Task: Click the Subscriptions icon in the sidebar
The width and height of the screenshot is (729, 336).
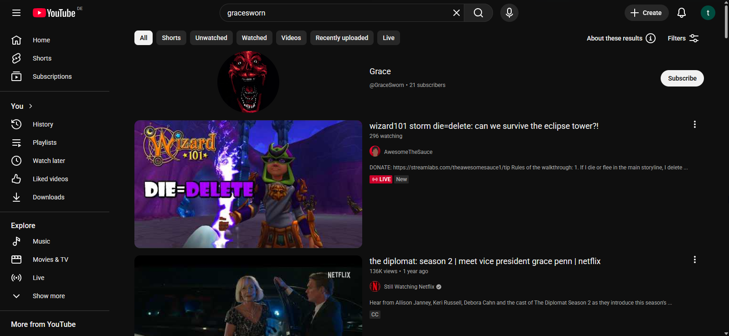Action: pyautogui.click(x=16, y=76)
